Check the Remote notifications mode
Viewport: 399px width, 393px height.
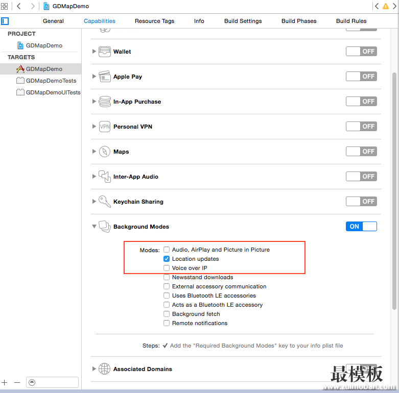pyautogui.click(x=167, y=323)
